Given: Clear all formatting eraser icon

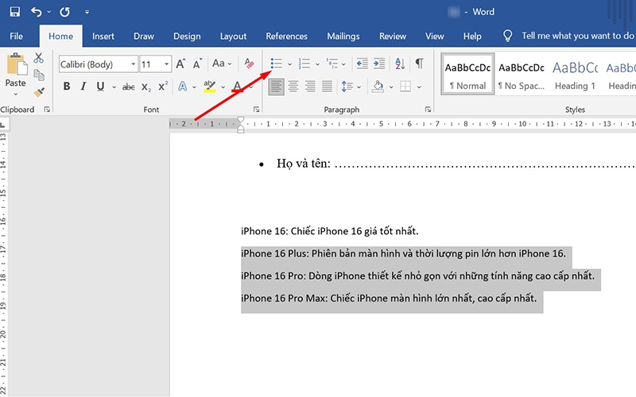Looking at the screenshot, I should pyautogui.click(x=249, y=64).
